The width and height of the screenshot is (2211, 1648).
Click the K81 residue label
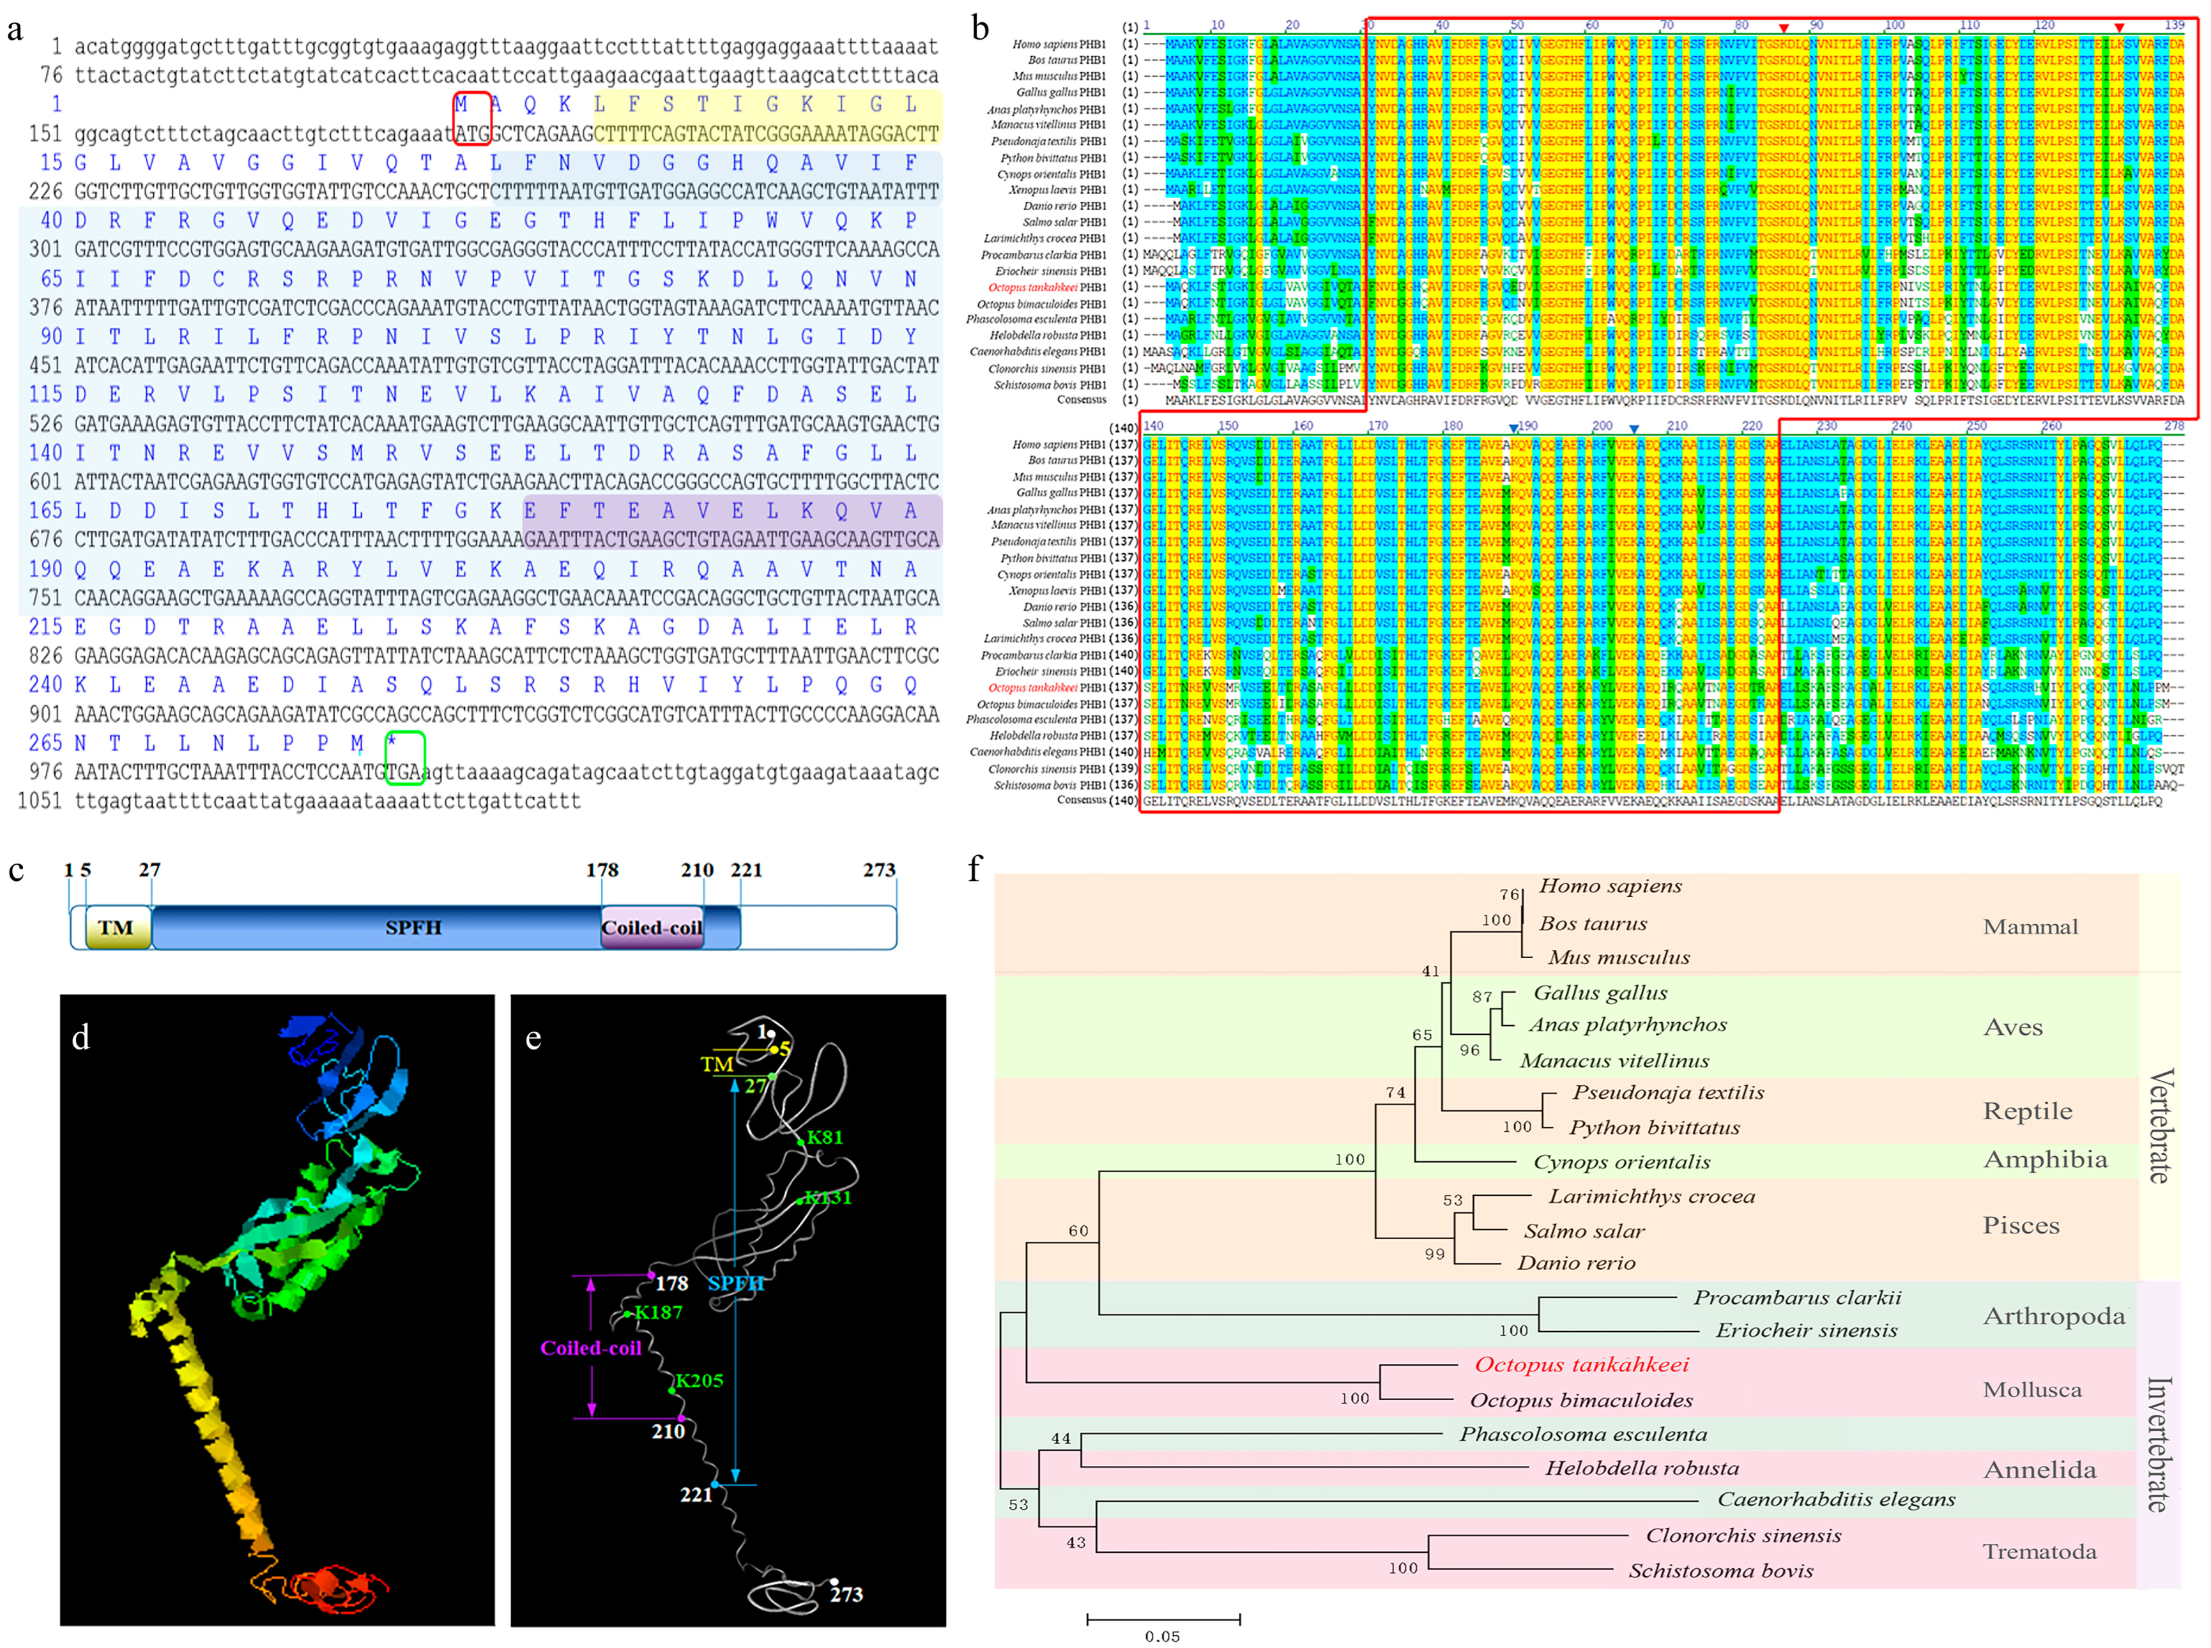coord(824,1137)
